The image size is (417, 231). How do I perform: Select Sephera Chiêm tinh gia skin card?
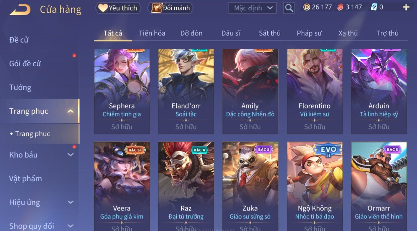click(x=122, y=92)
